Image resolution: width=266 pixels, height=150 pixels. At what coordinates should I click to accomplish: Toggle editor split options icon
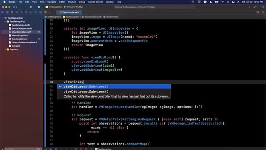[x=258, y=12]
